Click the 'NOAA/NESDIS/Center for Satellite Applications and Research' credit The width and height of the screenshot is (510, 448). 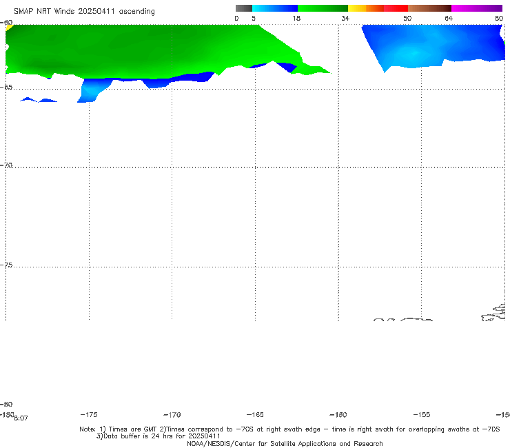pos(285,444)
